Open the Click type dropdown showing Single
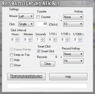The width and height of the screenshot is (95, 94). point(26,24)
